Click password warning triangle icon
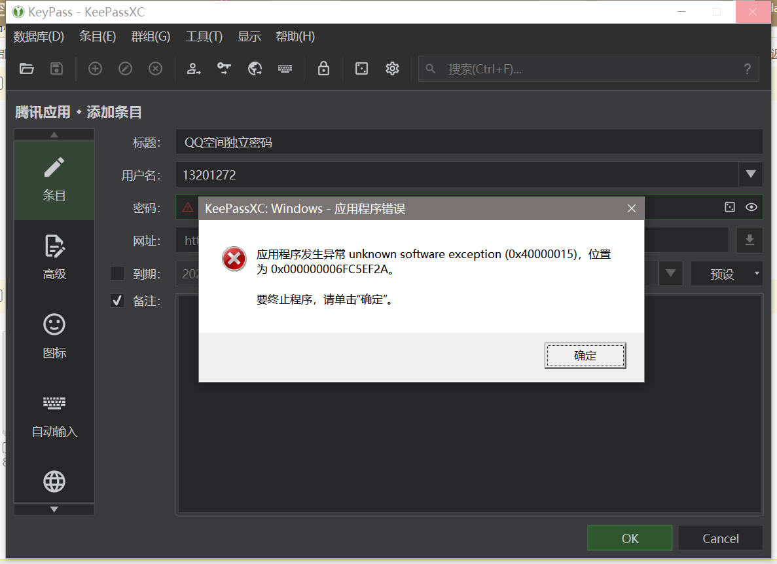The width and height of the screenshot is (777, 564). [x=188, y=208]
